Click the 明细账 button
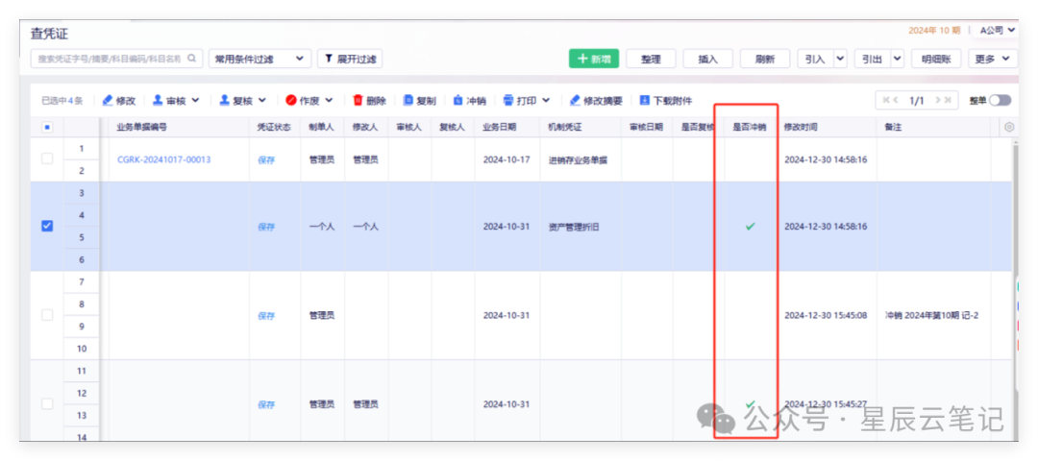 point(936,59)
